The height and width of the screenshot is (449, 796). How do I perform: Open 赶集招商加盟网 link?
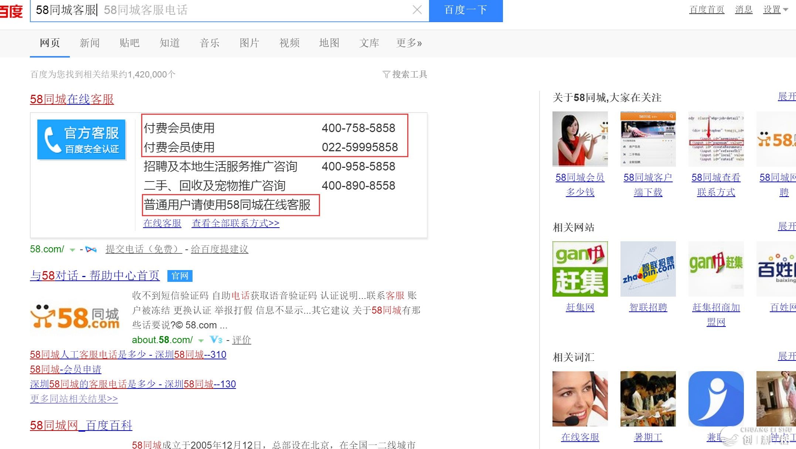click(716, 315)
